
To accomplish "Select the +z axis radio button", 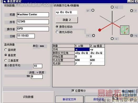I will coord(112,7).
